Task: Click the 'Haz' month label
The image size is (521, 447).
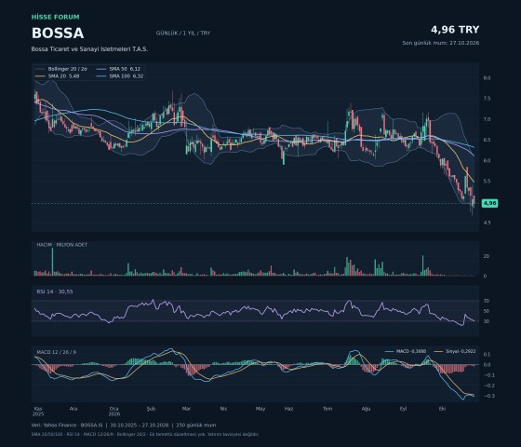Action: click(x=288, y=409)
